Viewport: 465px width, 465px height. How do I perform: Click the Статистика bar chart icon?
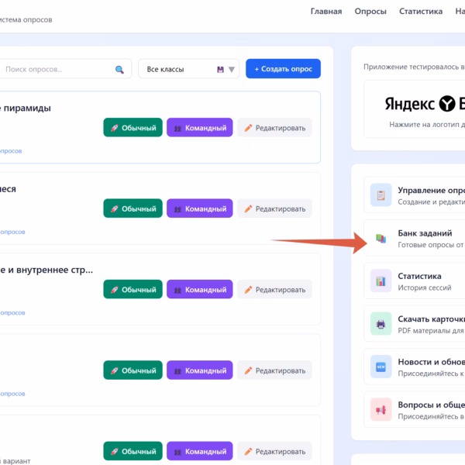(x=381, y=281)
